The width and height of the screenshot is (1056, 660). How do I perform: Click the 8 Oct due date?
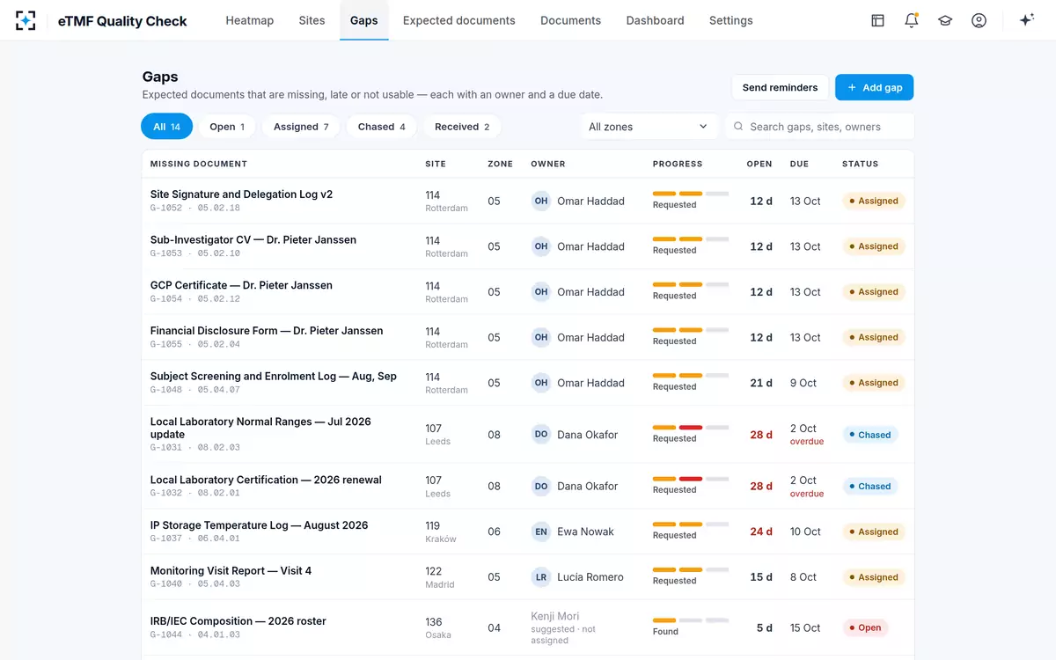click(803, 577)
